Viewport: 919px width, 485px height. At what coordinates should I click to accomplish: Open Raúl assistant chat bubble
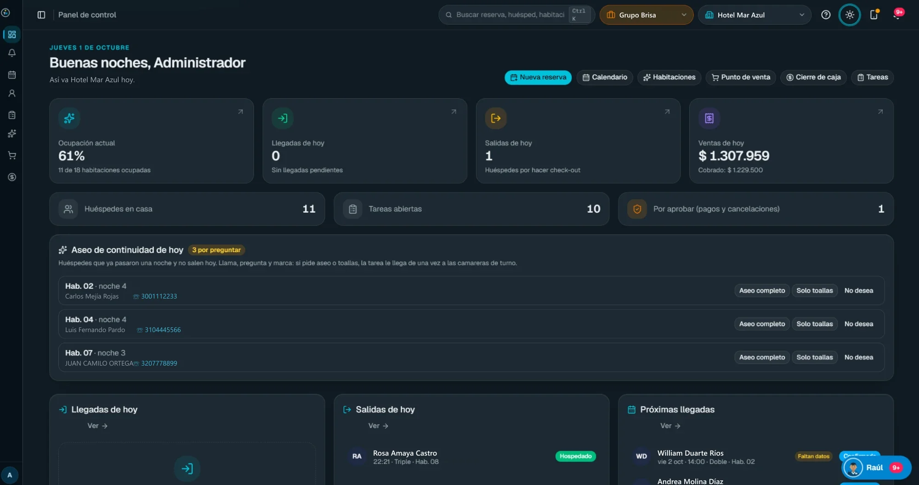pos(876,468)
